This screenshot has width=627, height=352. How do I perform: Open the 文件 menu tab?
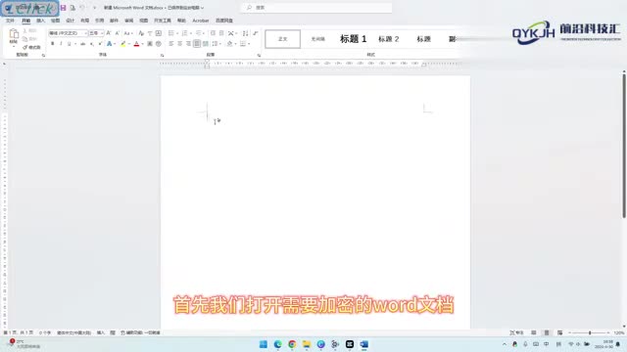[x=11, y=21]
